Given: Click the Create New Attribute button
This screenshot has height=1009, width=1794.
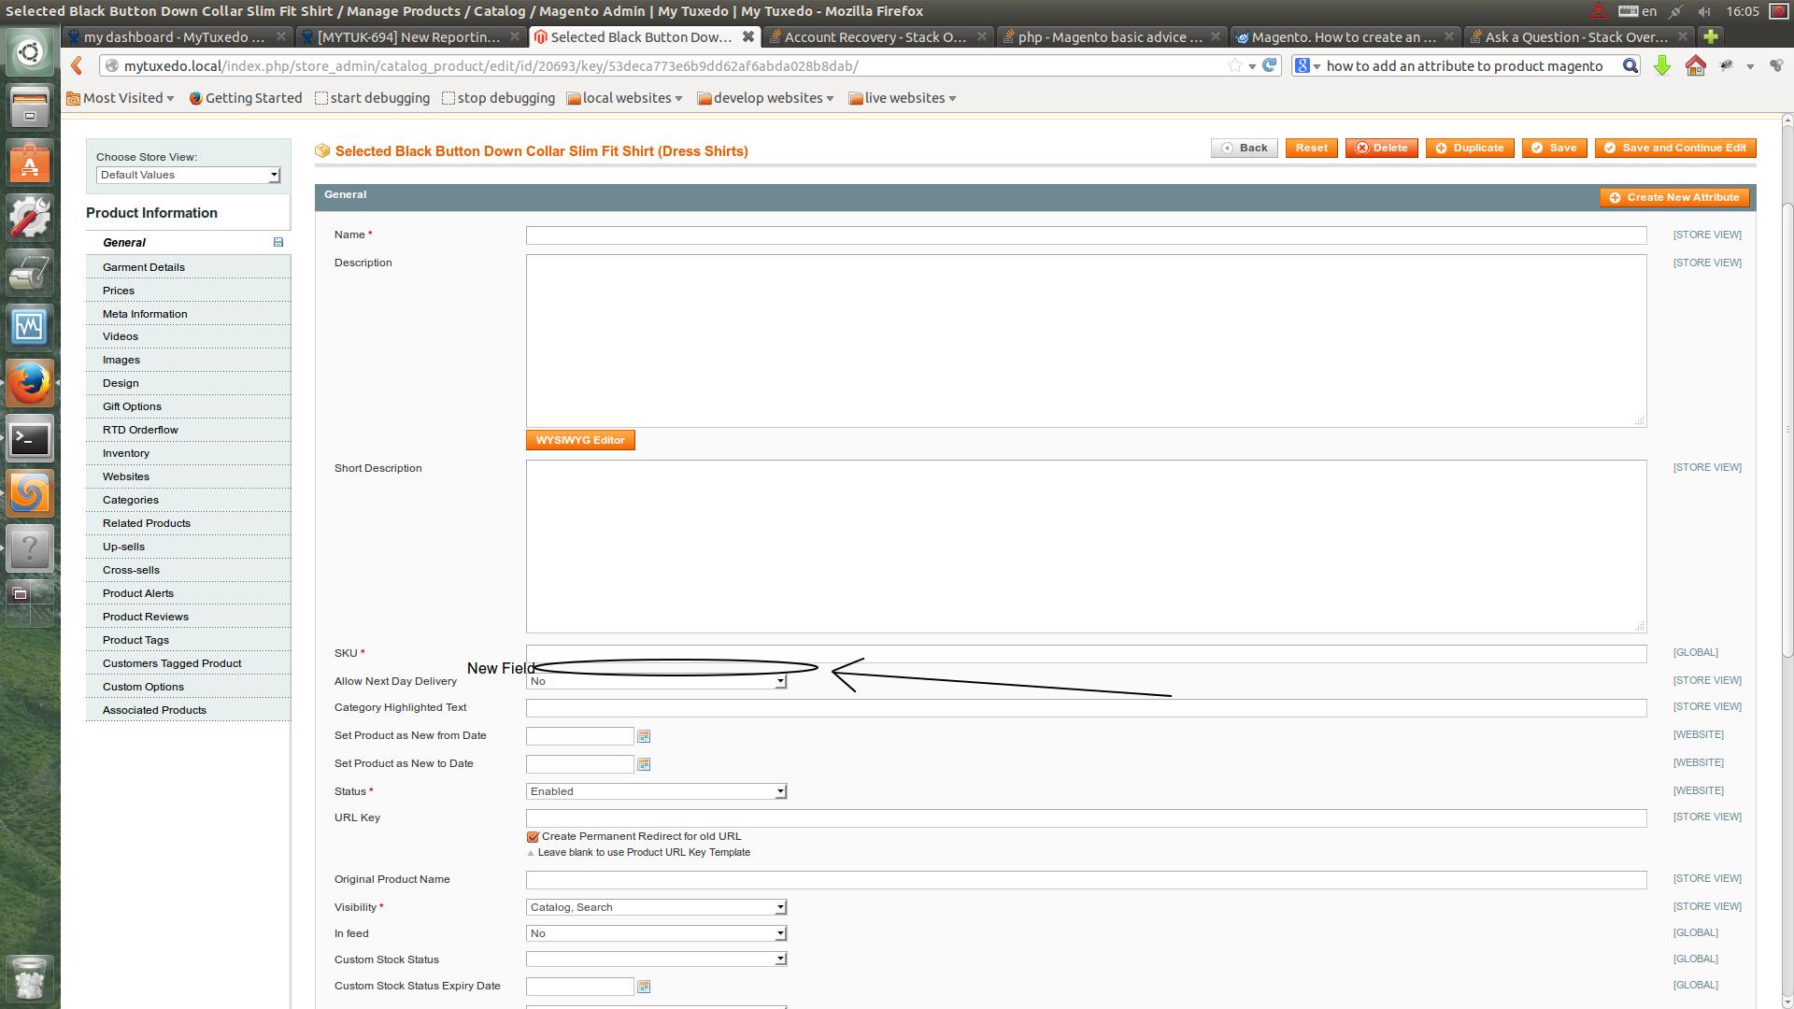Looking at the screenshot, I should coord(1674,197).
